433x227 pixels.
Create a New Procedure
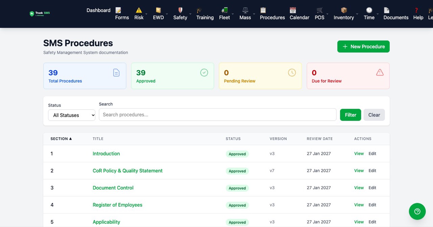[363, 47]
